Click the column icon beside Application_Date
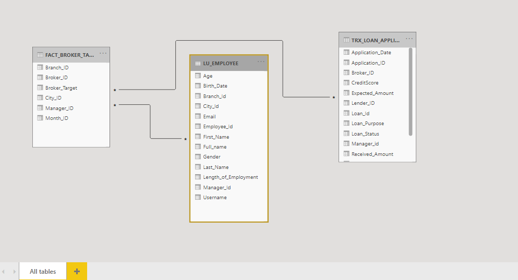Viewport: 518px width, 280px height. pyautogui.click(x=346, y=52)
